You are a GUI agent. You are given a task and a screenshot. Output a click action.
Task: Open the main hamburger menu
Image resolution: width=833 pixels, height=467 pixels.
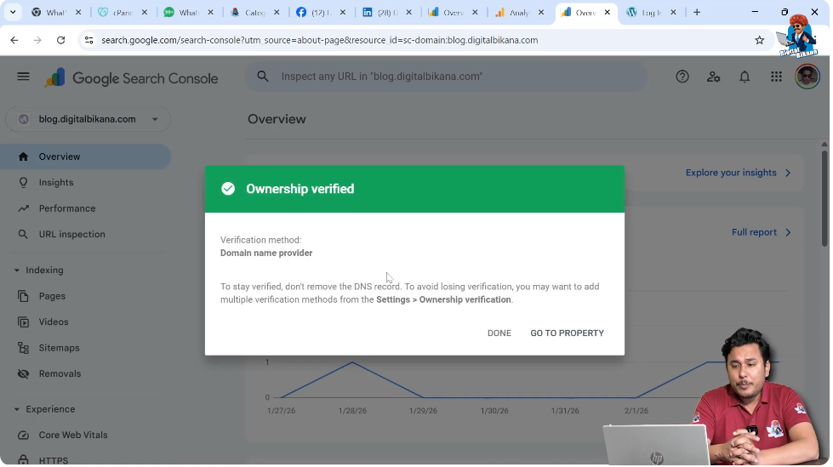(23, 77)
